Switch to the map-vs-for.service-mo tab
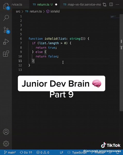The image size is (123, 155). click(x=82, y=4)
